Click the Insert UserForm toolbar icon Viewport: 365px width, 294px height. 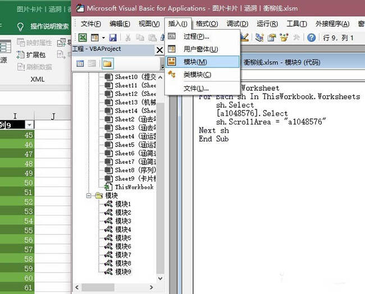95,38
